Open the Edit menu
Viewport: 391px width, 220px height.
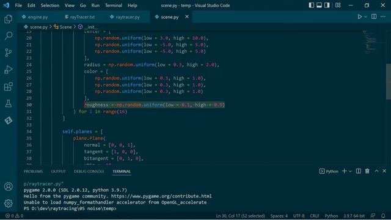pyautogui.click(x=31, y=5)
